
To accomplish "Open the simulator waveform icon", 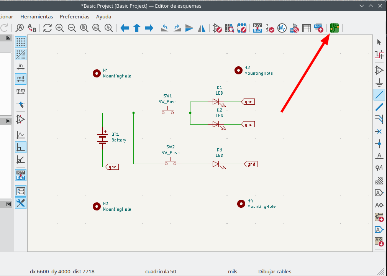I will tap(282, 28).
